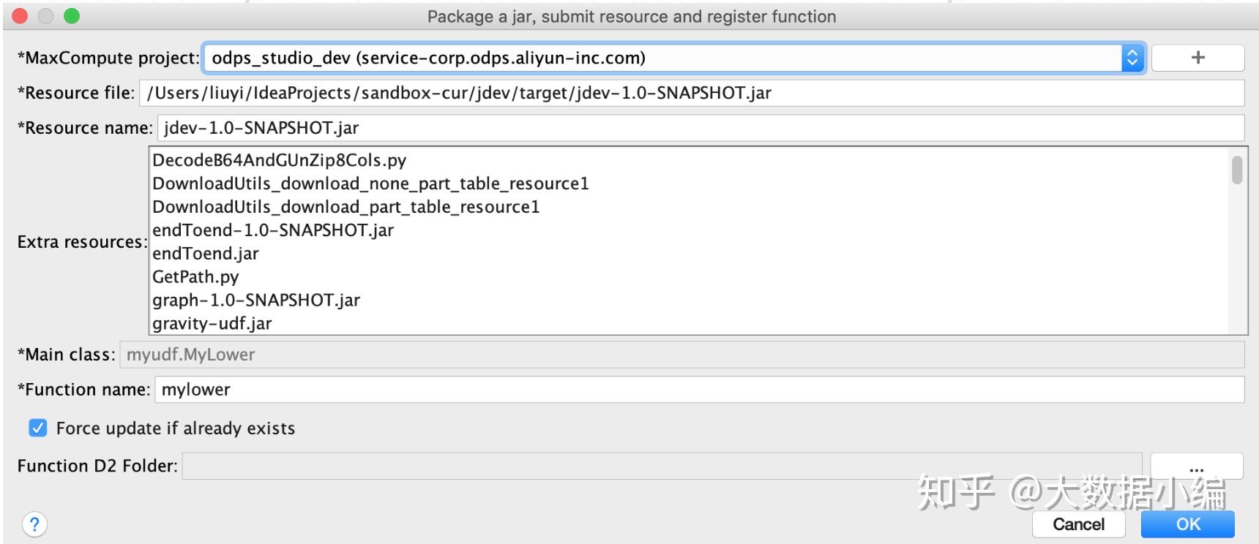Click the plus button to add project

(x=1198, y=58)
